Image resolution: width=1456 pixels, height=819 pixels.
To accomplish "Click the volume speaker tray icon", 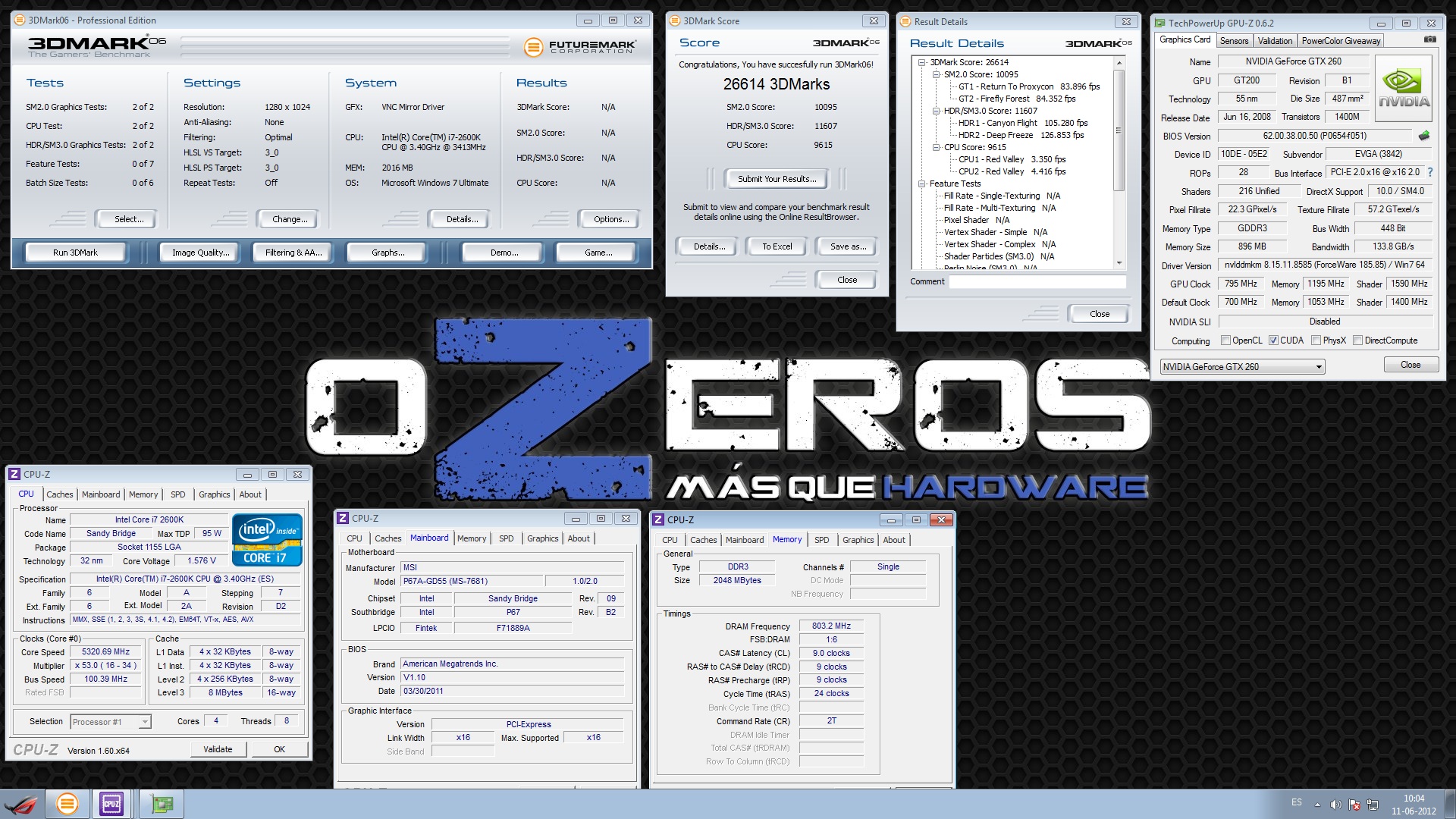I will pyautogui.click(x=1335, y=804).
